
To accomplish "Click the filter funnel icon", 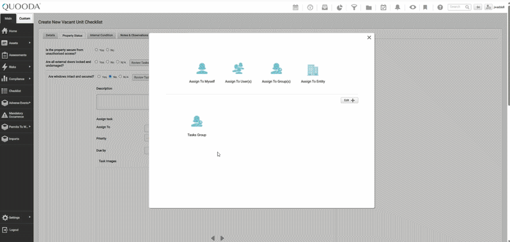I will 354,7.
